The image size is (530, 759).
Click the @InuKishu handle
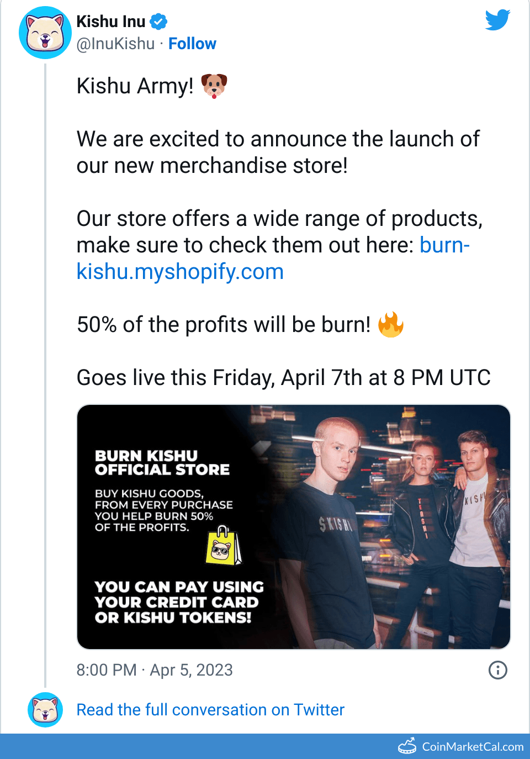point(115,44)
